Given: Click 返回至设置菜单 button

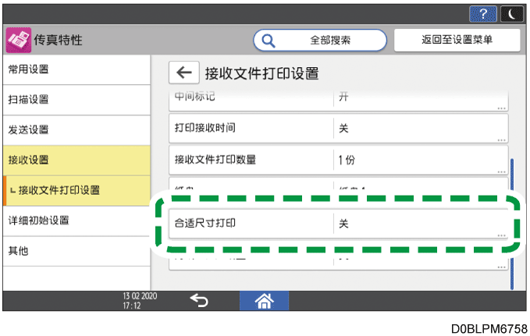Looking at the screenshot, I should tap(457, 40).
